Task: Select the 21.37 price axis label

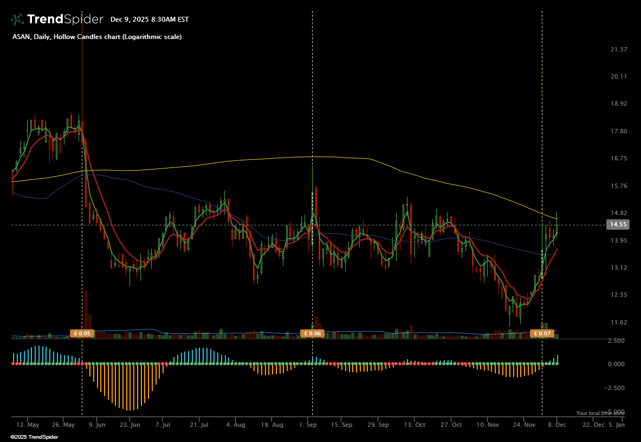Action: click(618, 49)
